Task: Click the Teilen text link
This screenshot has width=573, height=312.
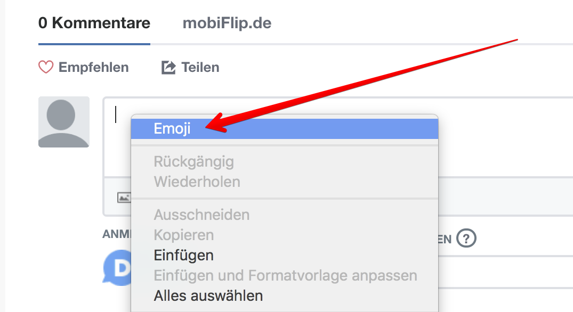Action: pos(200,68)
